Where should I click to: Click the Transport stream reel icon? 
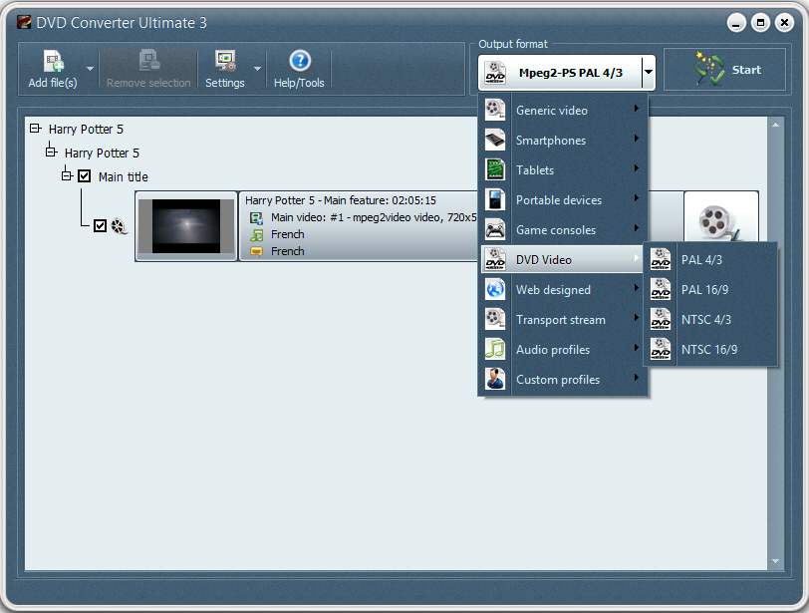495,319
